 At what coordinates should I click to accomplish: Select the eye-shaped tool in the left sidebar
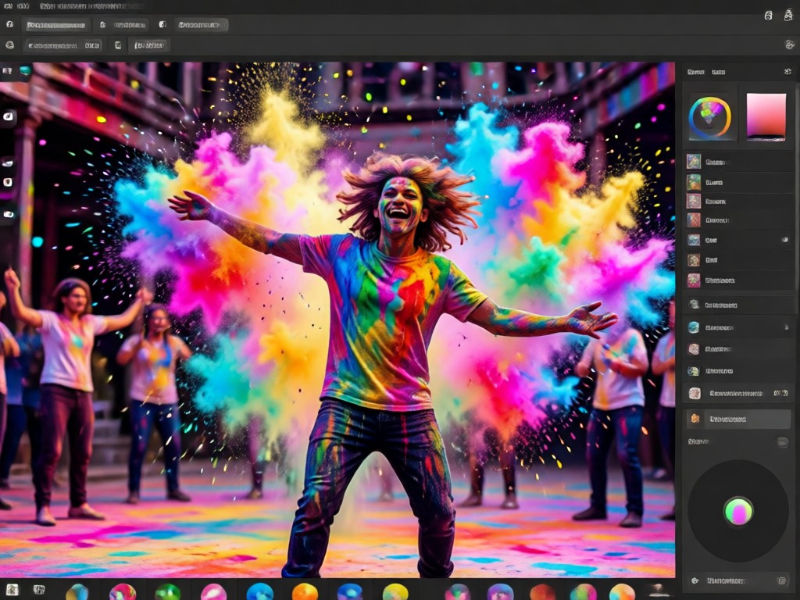point(8,163)
